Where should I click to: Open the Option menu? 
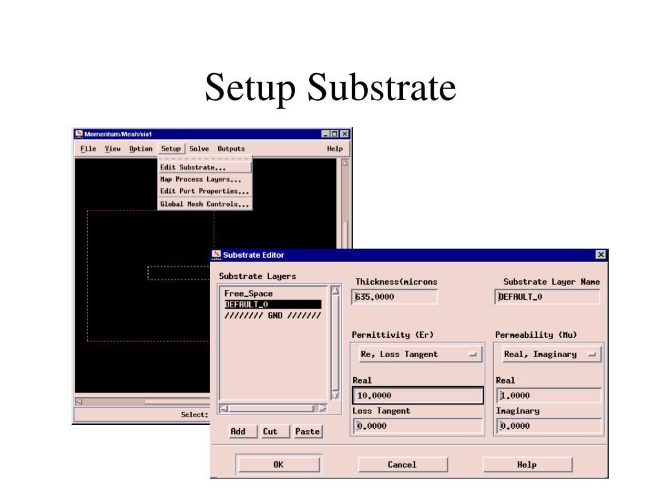141,149
